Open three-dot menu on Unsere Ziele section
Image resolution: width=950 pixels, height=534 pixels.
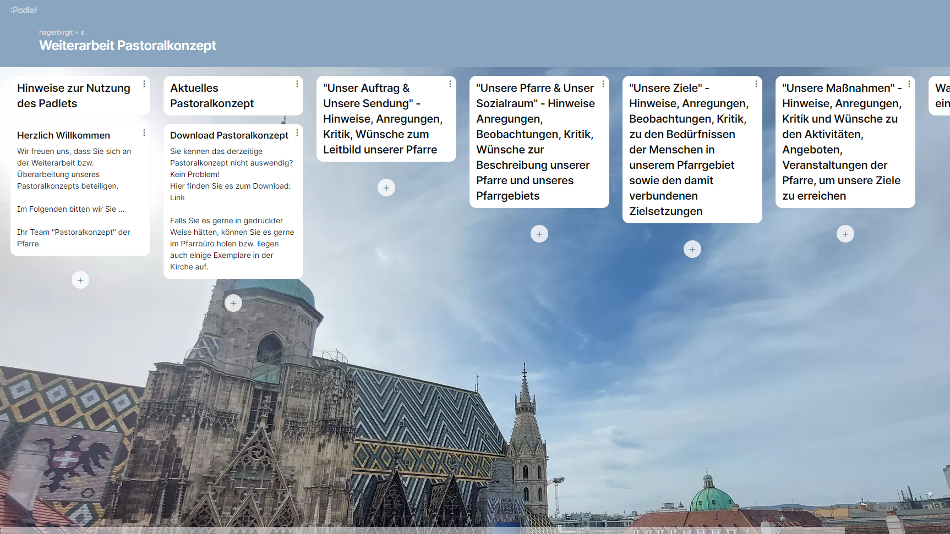[x=756, y=84]
